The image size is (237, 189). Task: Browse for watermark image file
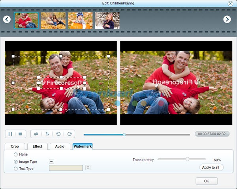tap(51, 161)
